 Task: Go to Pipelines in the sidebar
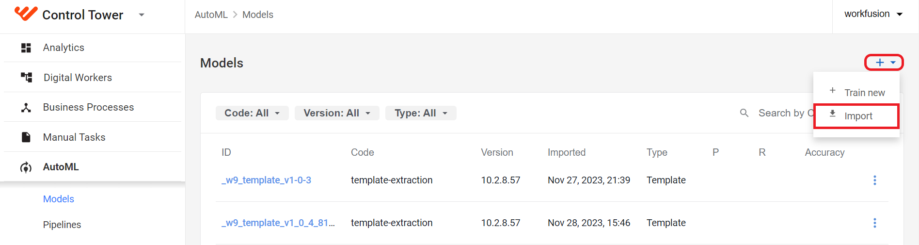(62, 225)
